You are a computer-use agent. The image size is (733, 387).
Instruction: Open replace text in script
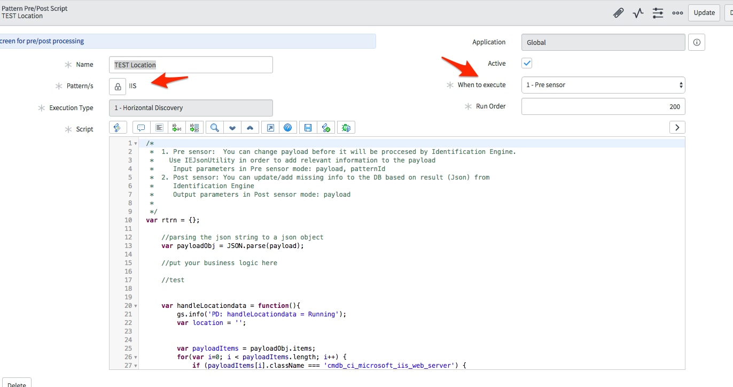[x=176, y=127]
